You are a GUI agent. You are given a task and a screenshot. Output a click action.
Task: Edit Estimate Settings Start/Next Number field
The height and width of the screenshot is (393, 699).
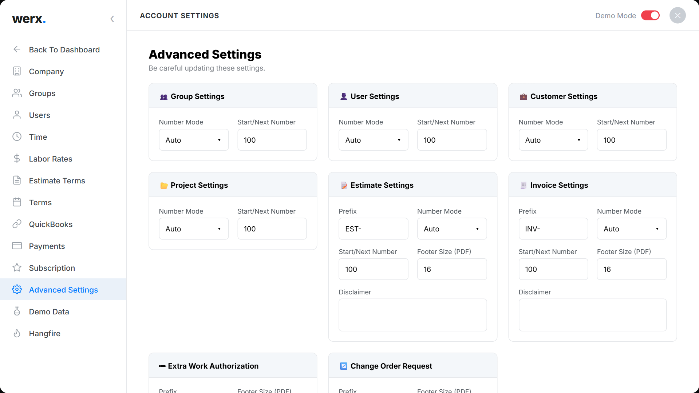click(x=374, y=269)
